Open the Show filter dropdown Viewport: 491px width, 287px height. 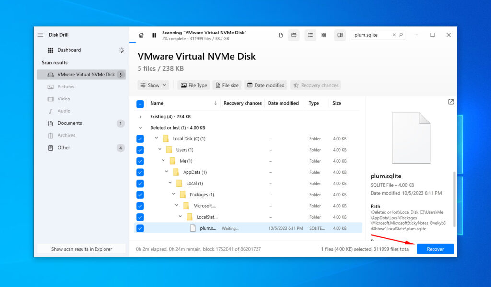pos(153,85)
